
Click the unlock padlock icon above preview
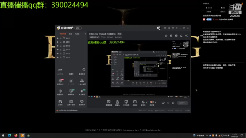(171, 36)
